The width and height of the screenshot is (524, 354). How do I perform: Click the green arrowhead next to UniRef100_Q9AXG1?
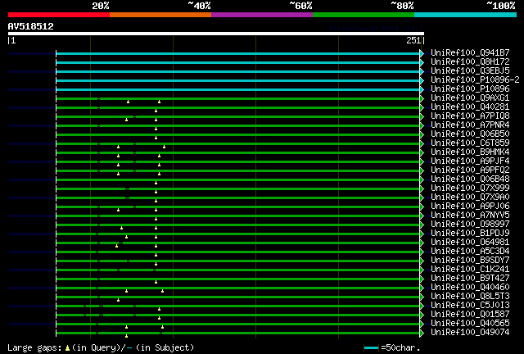click(x=422, y=98)
